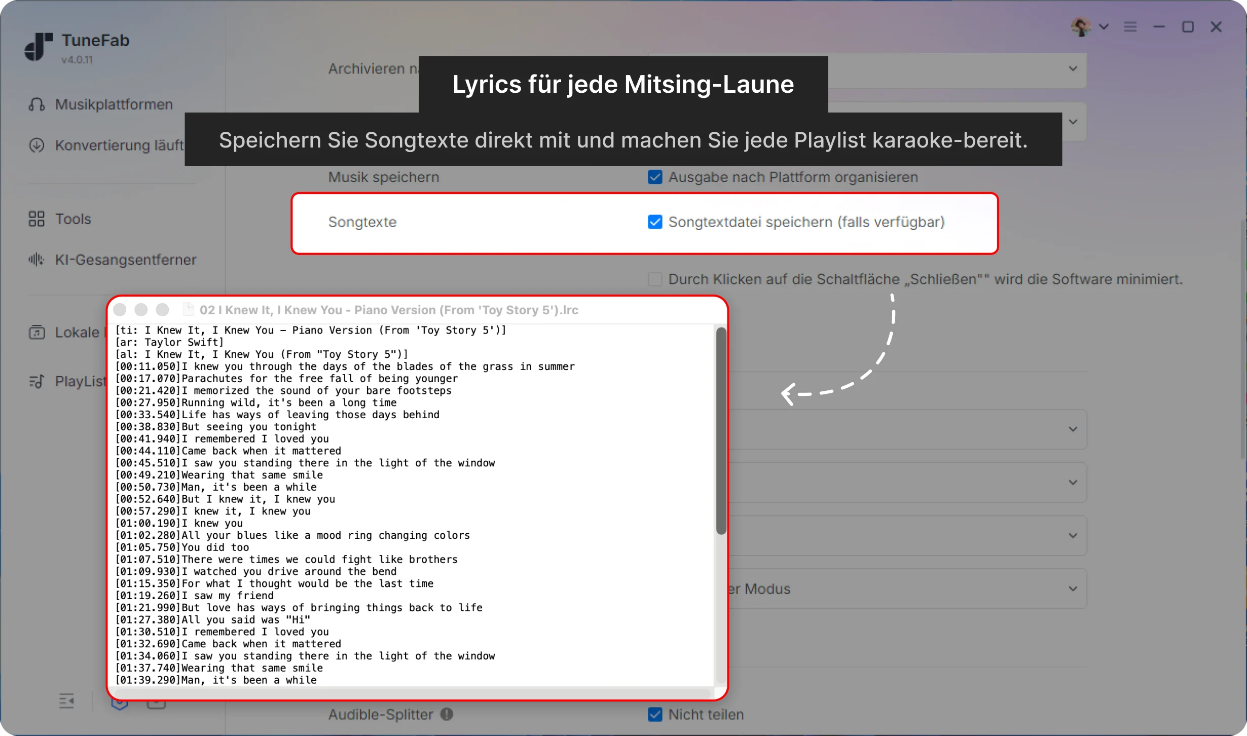Image resolution: width=1247 pixels, height=736 pixels.
Task: Click the lrc window's close button
Action: click(120, 310)
